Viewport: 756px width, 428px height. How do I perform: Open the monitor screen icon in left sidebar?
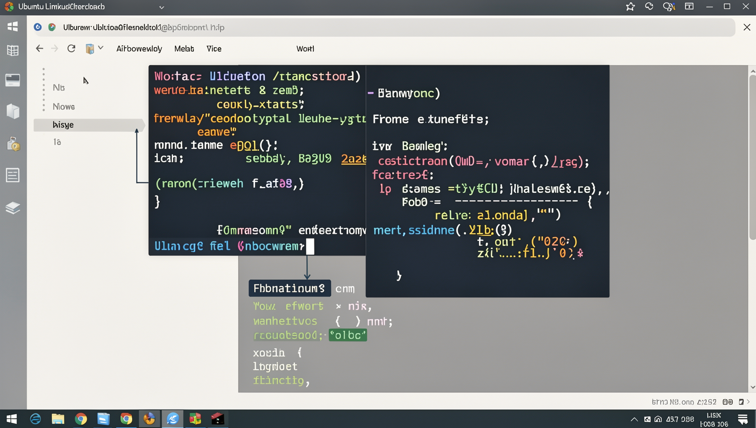[x=13, y=80]
